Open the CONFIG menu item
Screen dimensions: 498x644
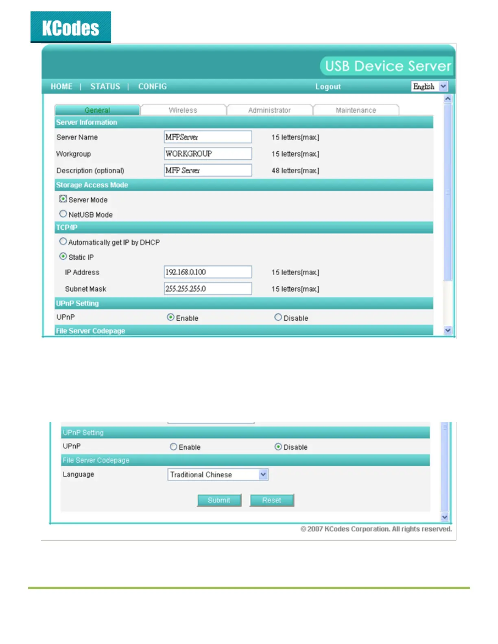pyautogui.click(x=153, y=87)
